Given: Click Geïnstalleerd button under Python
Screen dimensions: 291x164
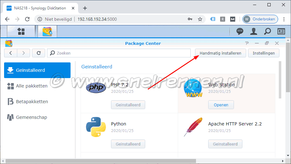Looking at the screenshot, I should pos(128,144).
